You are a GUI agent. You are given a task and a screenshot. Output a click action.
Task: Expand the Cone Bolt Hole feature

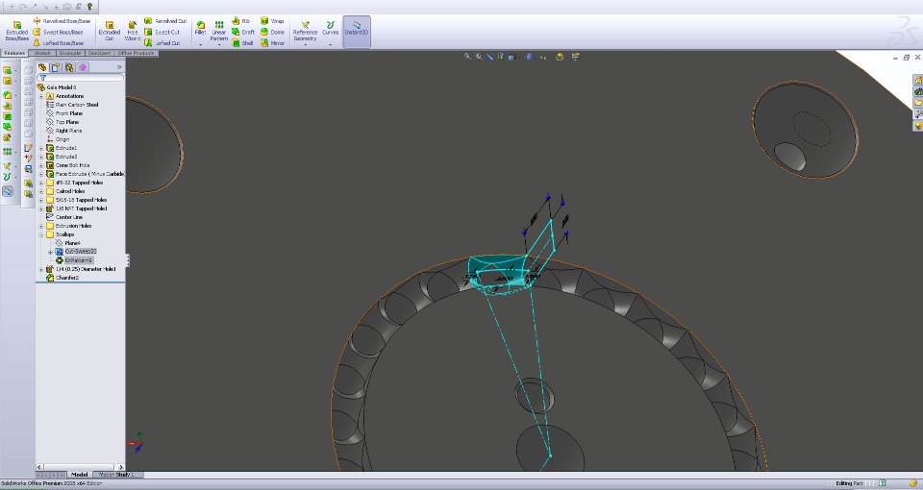tap(41, 165)
